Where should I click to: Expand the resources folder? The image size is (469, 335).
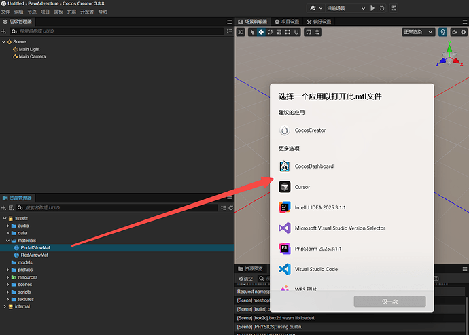[7, 277]
